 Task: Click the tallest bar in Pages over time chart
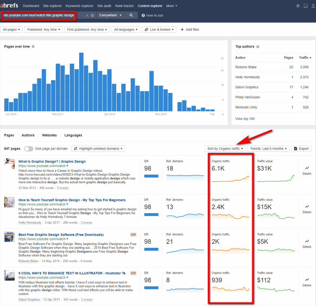point(81,82)
